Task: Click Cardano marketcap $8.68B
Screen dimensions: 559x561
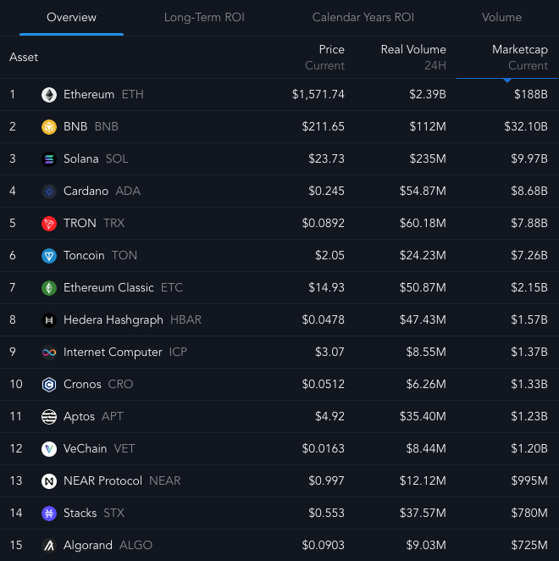Action: coord(529,191)
